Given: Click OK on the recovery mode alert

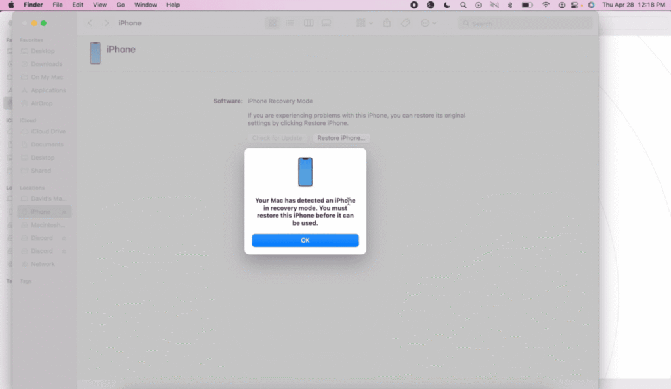Looking at the screenshot, I should 305,240.
